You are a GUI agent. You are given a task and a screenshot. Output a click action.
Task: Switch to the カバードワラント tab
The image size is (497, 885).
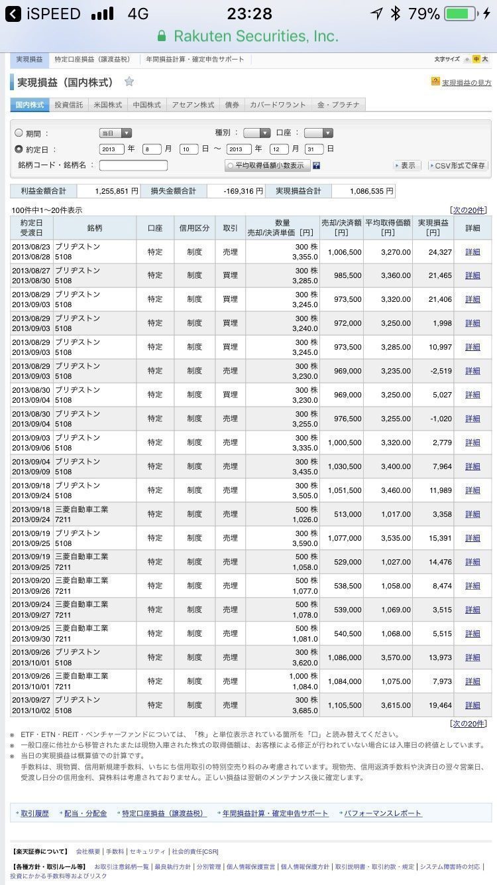(278, 105)
